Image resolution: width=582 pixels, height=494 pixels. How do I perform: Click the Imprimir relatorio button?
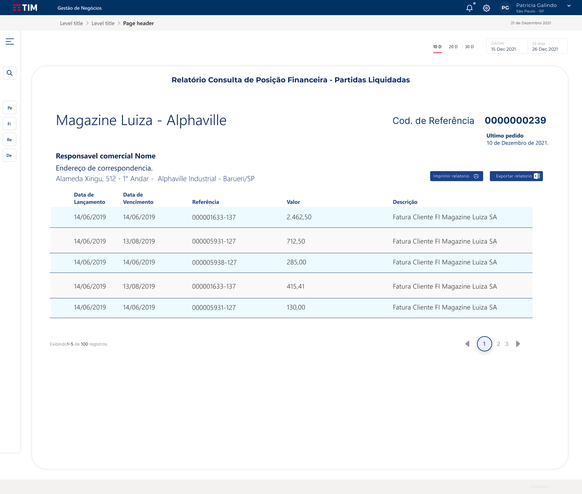point(457,176)
